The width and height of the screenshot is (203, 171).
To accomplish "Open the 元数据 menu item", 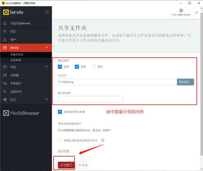I will click(26, 75).
